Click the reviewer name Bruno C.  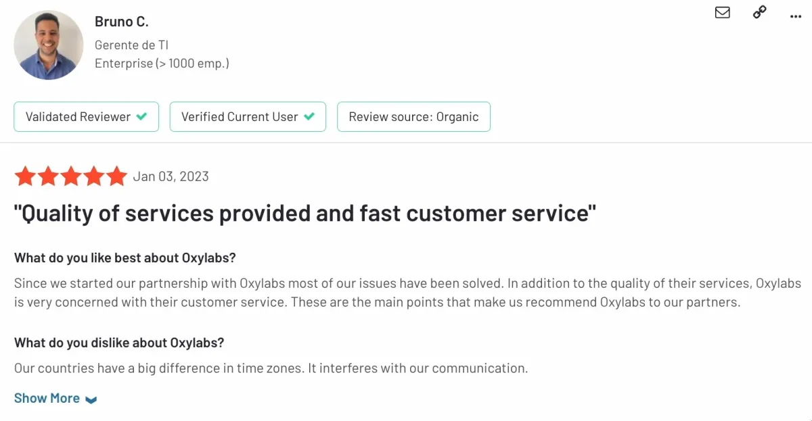click(x=122, y=22)
